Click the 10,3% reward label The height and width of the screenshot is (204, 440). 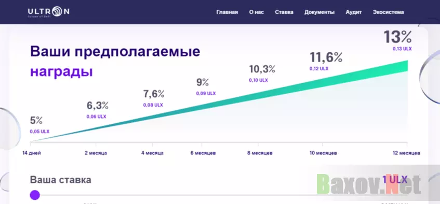click(x=262, y=69)
